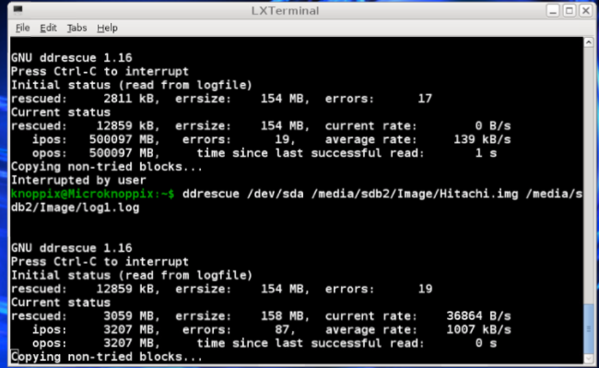Click the '1007 kB/s' average rate value
This screenshot has height=368, width=599.
(x=478, y=329)
